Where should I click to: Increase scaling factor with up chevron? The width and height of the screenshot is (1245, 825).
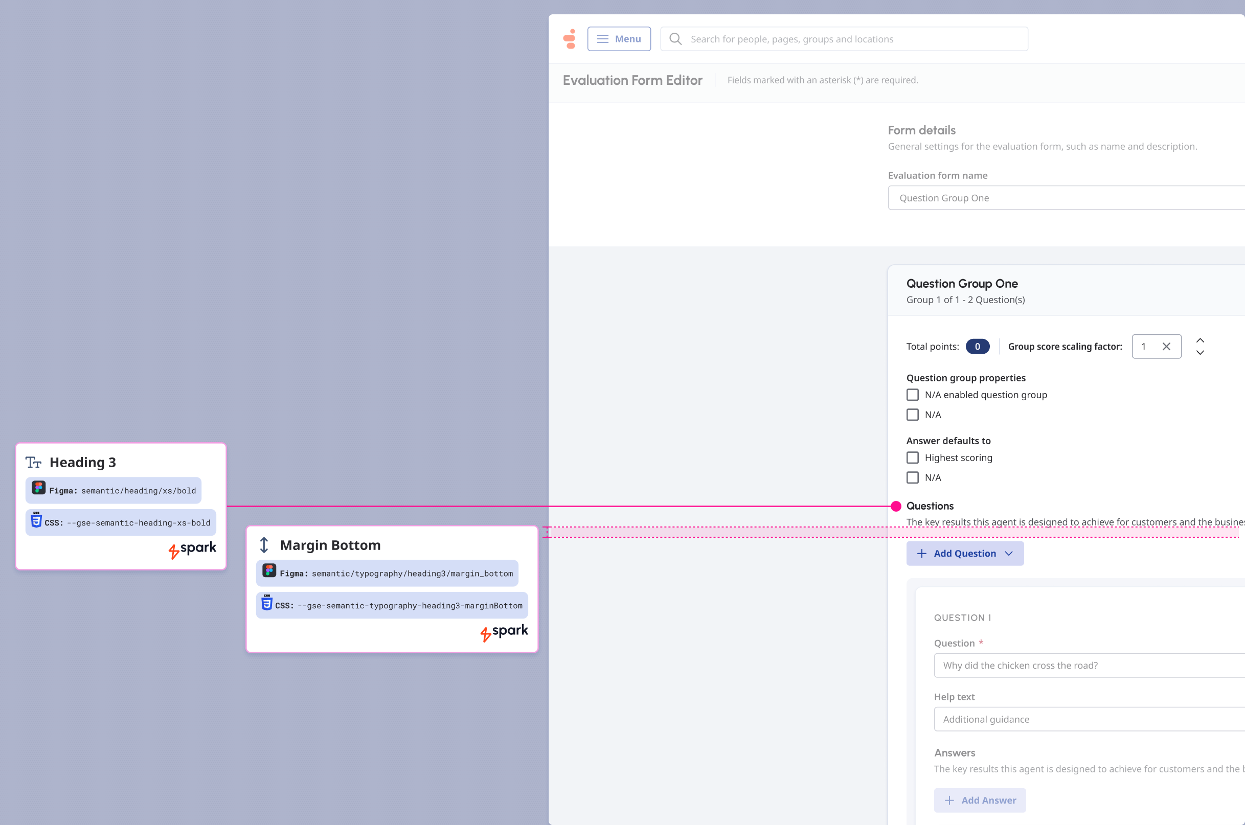pos(1199,340)
